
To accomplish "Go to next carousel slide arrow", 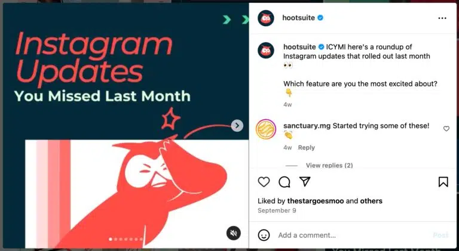I will [x=237, y=126].
